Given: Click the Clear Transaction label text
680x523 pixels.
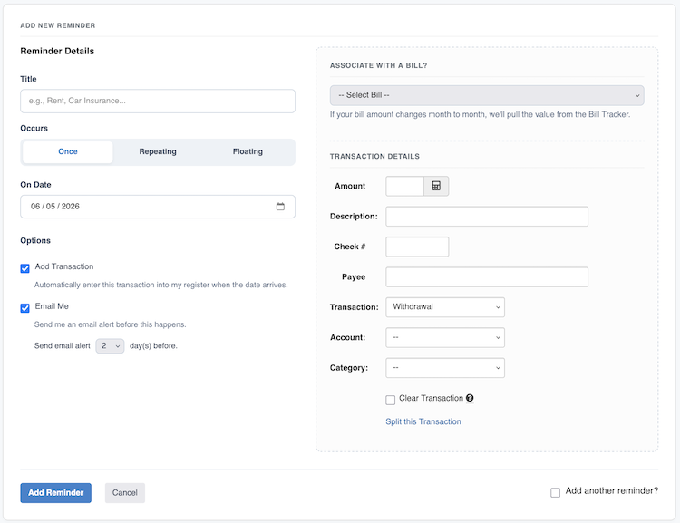Looking at the screenshot, I should [x=431, y=398].
